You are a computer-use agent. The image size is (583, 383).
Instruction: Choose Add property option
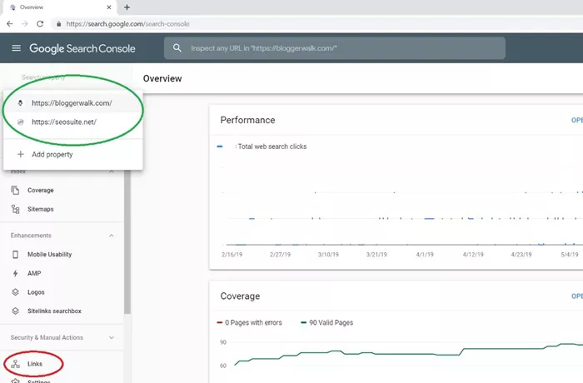73,154
